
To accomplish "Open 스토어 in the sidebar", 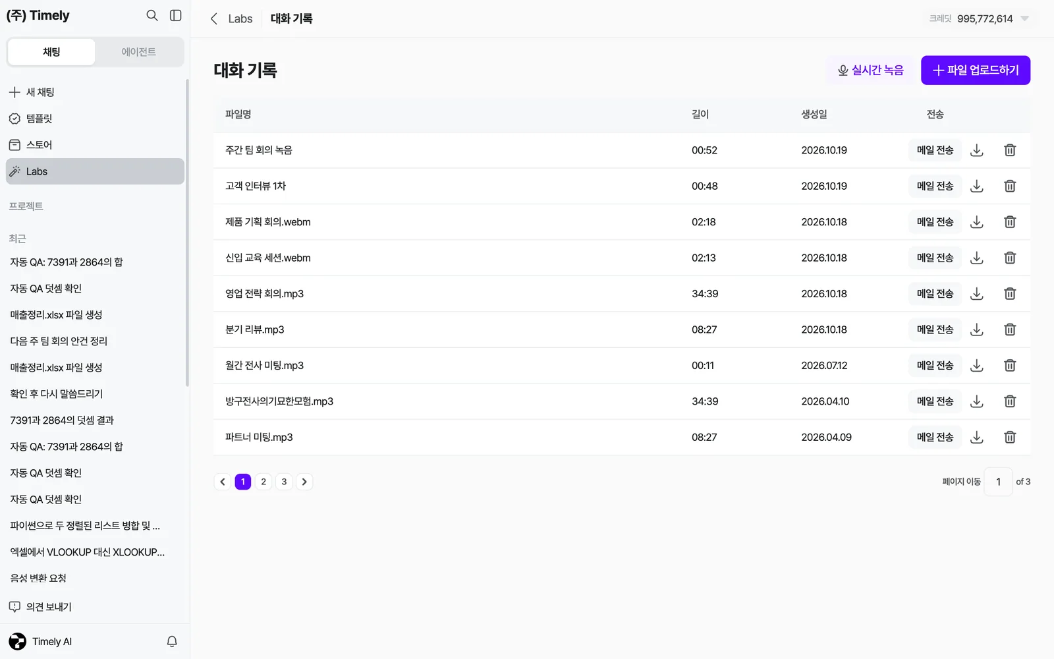I will (95, 145).
